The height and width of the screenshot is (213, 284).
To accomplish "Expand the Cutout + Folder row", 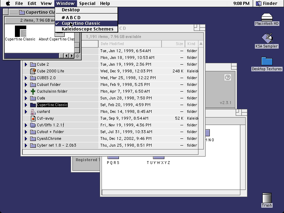I will pos(26,132).
